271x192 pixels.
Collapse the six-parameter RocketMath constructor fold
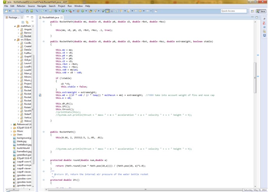pos(44,22)
